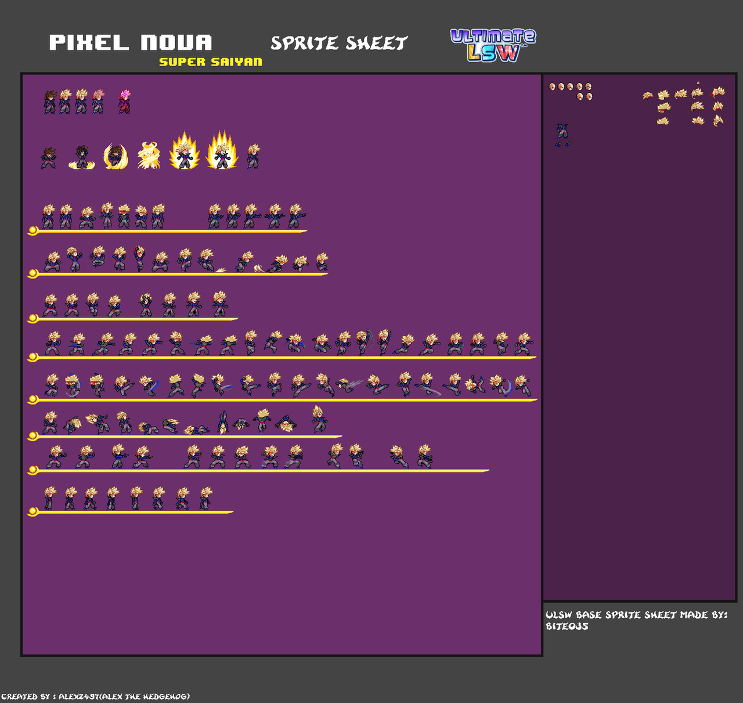743x703 pixels.
Task: Click the 'ULSW BASE SPRITE SHEET MADE BY:' credit
Action: 636,615
